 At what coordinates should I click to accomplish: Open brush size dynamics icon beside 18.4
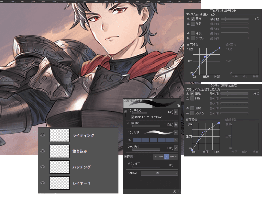click(x=176, y=112)
